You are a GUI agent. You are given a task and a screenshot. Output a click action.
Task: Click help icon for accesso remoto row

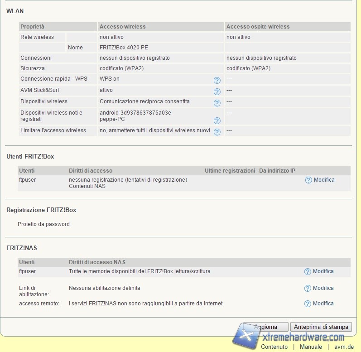308,304
